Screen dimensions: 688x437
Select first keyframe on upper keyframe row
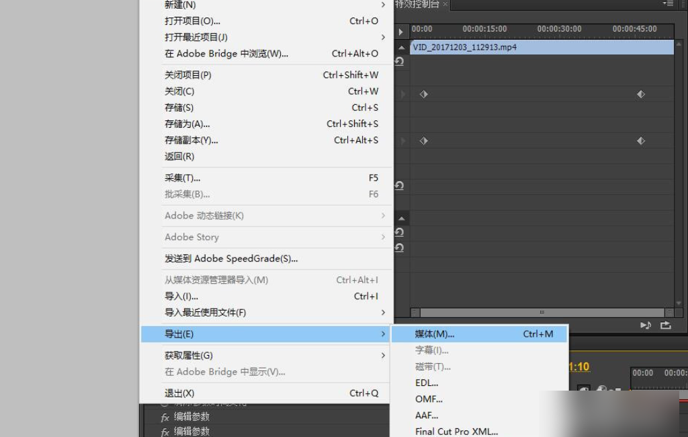pyautogui.click(x=424, y=94)
